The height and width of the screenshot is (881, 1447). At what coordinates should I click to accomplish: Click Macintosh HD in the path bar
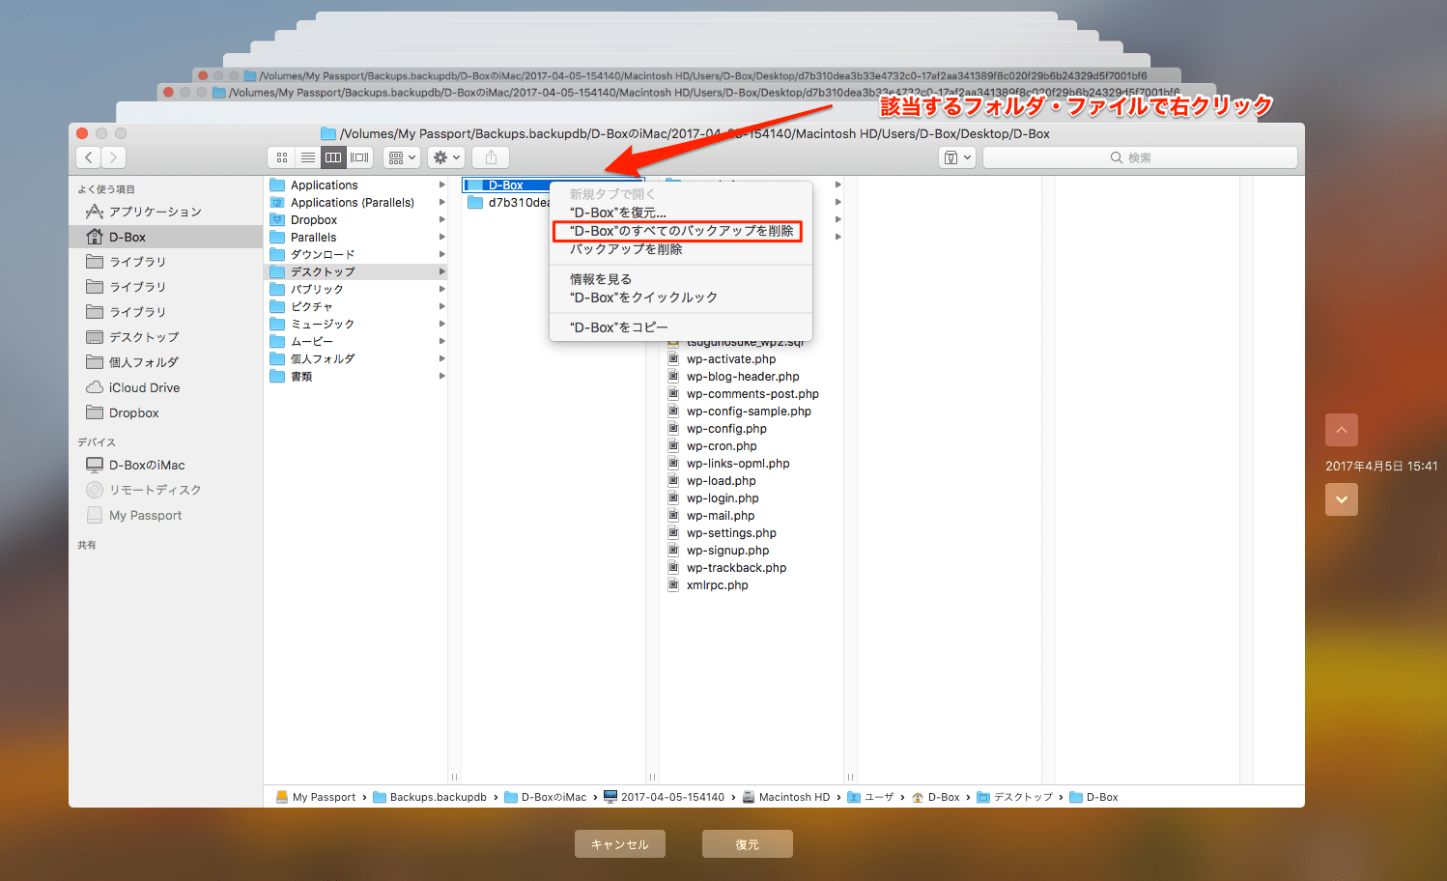(x=786, y=797)
